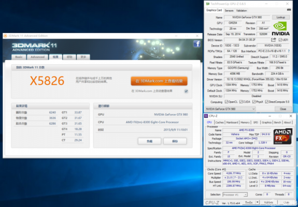Open the NVIDIA GeForce GTX 980 device dropdown
Image resolution: width=298 pixels, height=207 pixels.
[230, 109]
